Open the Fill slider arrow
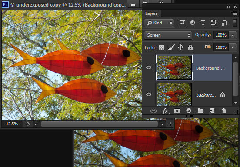The width and height of the screenshot is (240, 167). point(233,47)
